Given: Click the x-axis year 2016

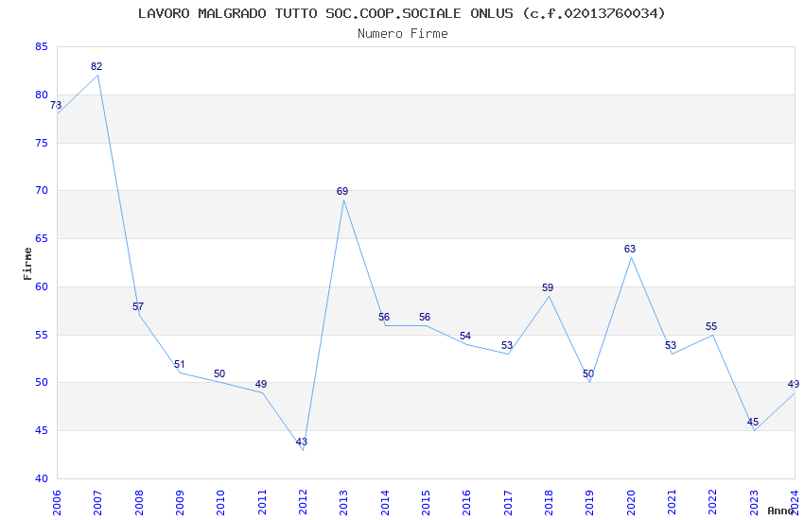Looking at the screenshot, I should [466, 502].
